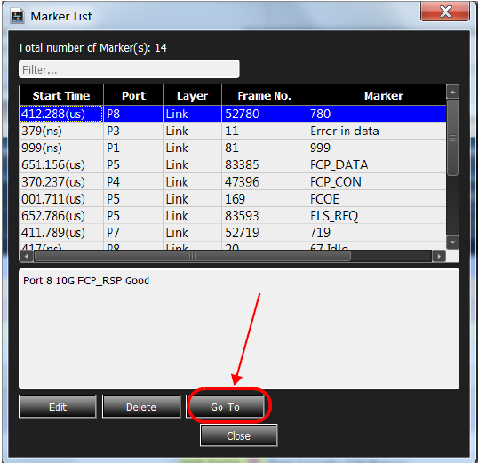Image resolution: width=479 pixels, height=463 pixels.
Task: Click the ELS_REQ marker
Action: [x=377, y=216]
